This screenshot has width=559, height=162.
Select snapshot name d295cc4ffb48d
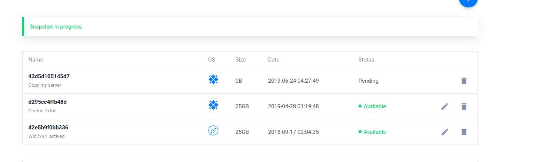click(x=47, y=102)
